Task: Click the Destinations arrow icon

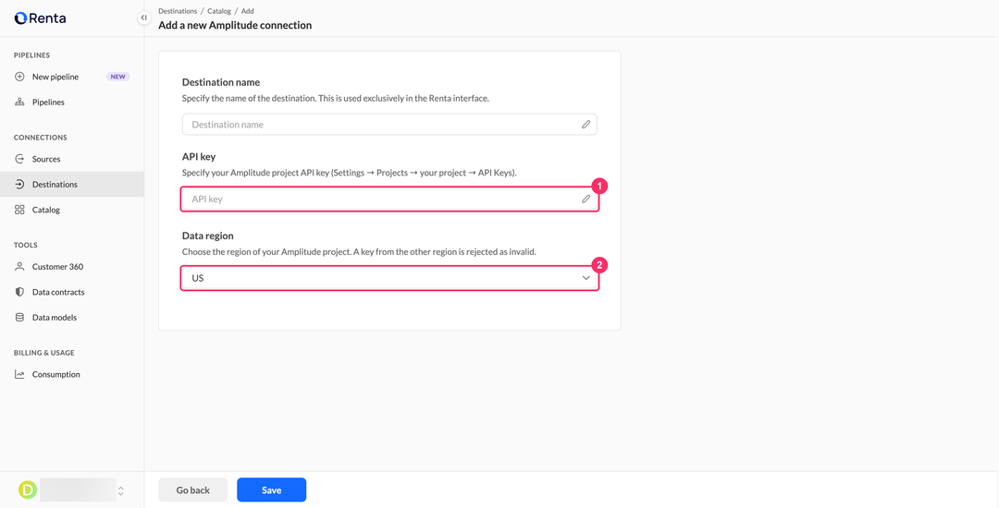Action: click(19, 185)
